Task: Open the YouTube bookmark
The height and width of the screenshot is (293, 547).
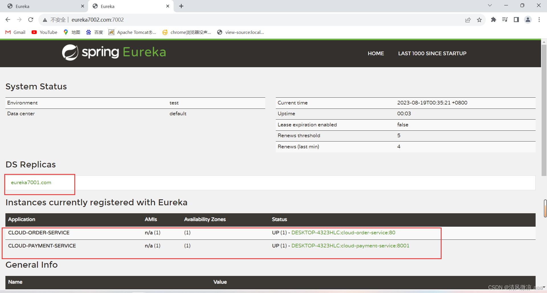Action: tap(44, 32)
